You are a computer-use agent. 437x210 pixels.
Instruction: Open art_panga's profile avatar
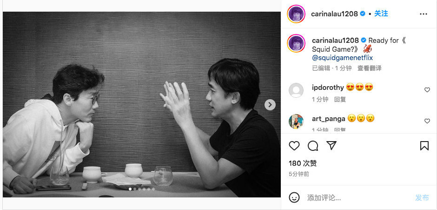coord(296,121)
